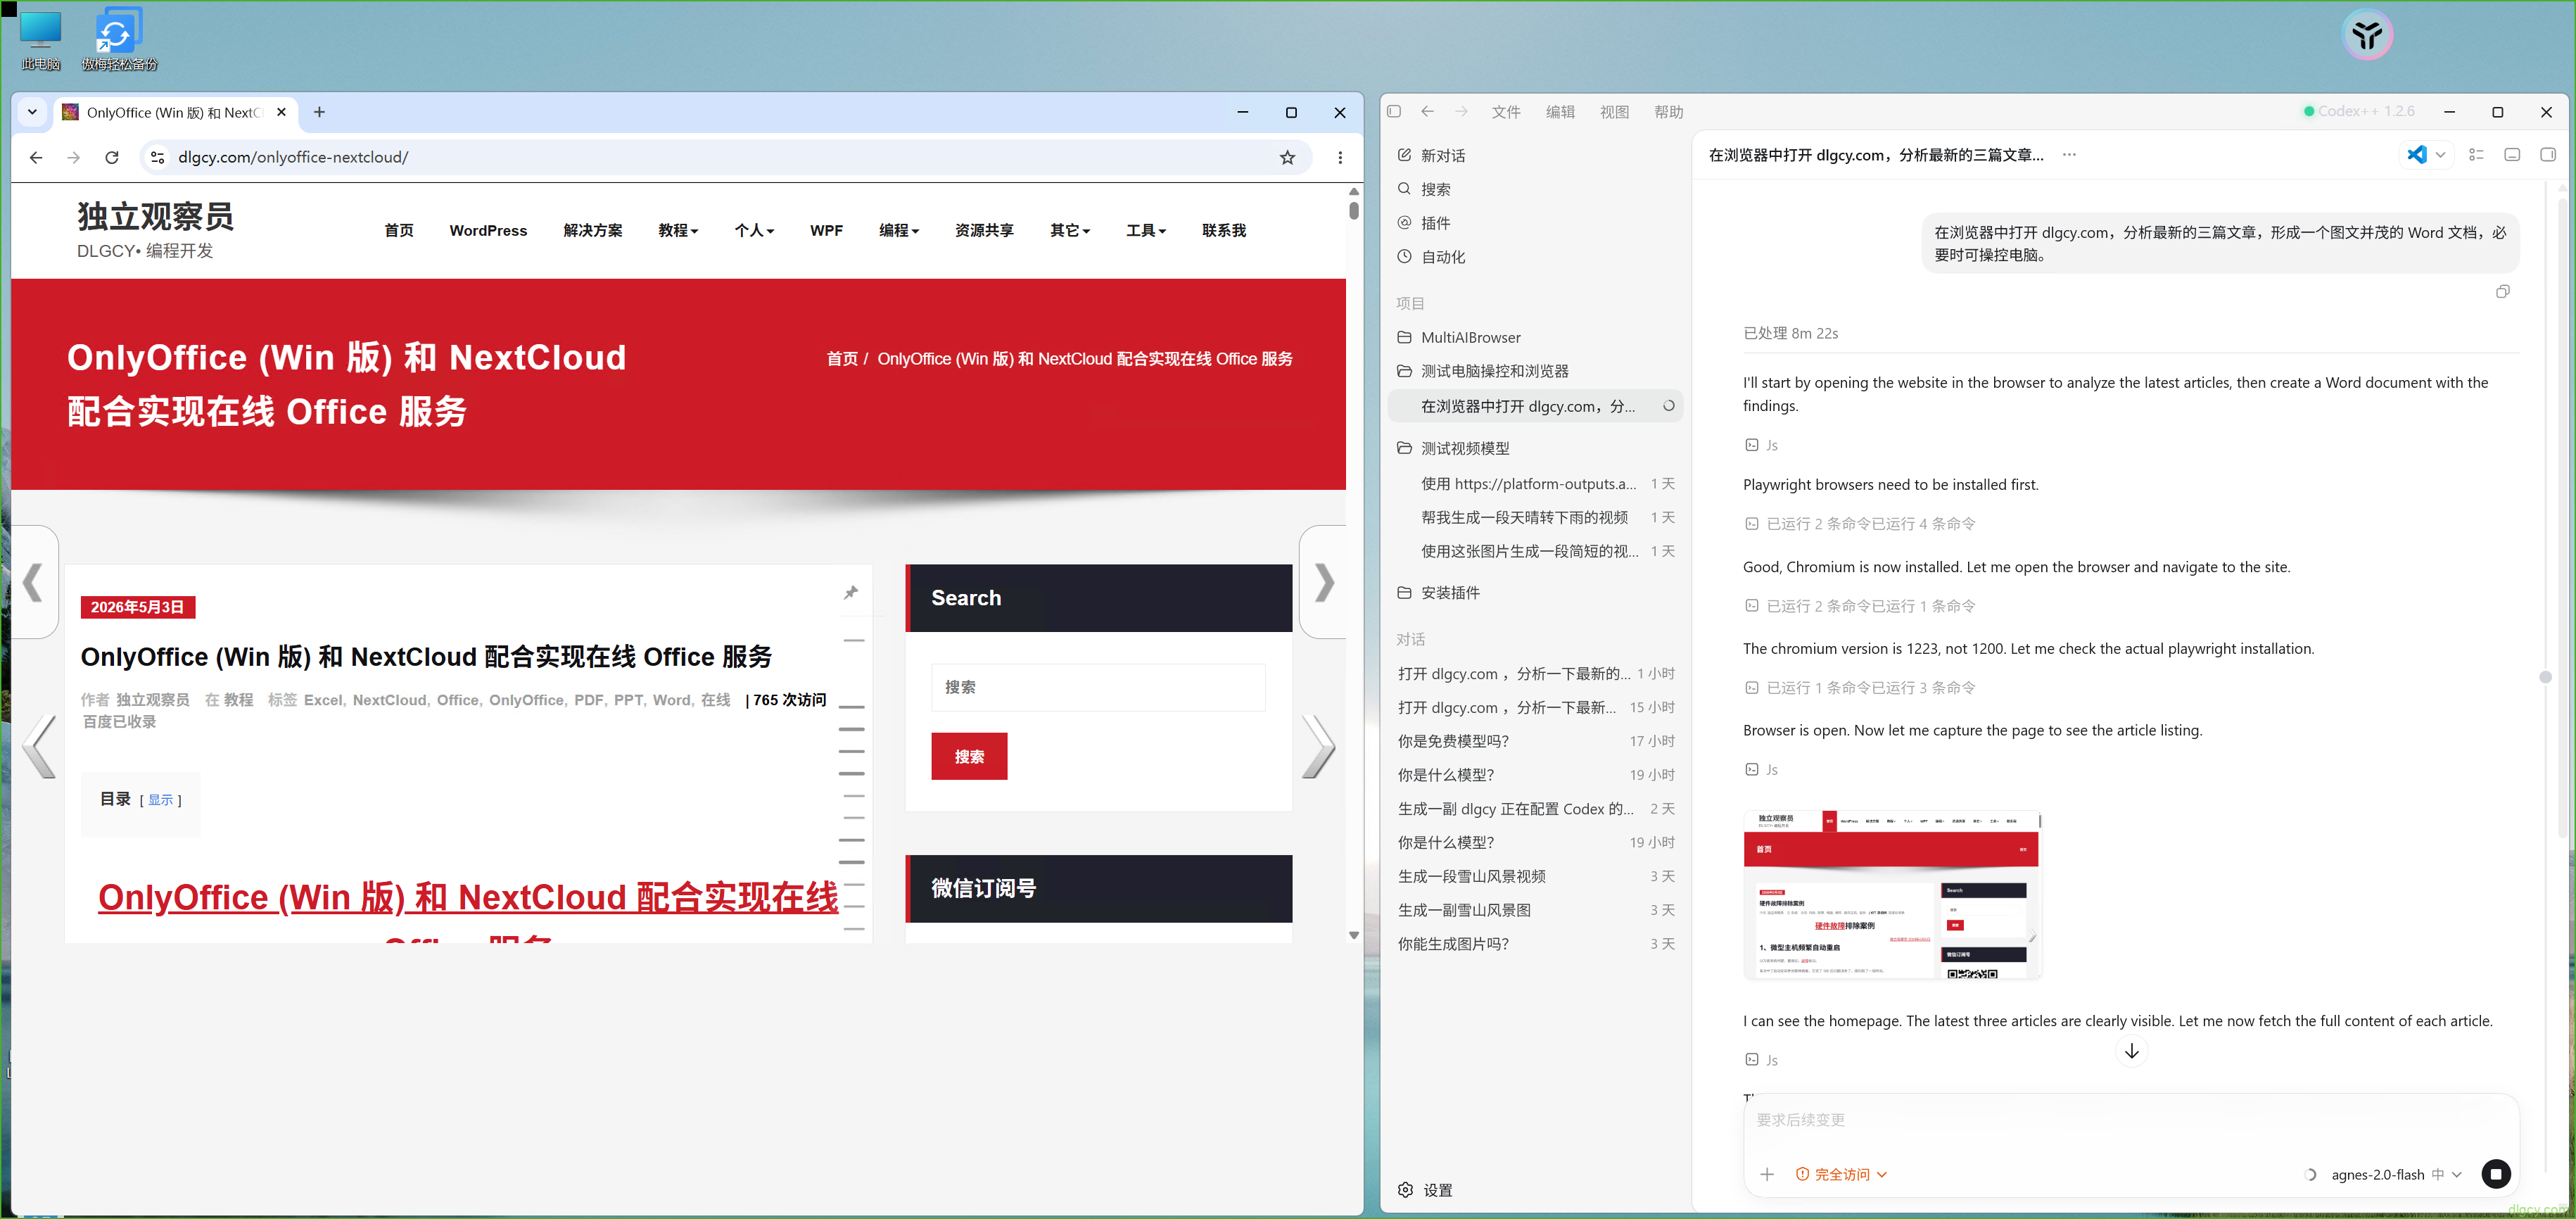Open Chrome's tab search dropdown
Viewport: 2576px width, 1219px height.
tap(32, 112)
